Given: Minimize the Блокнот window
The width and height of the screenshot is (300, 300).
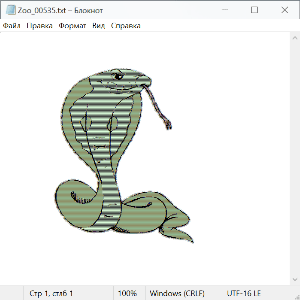Looking at the screenshot, I should (x=224, y=10).
